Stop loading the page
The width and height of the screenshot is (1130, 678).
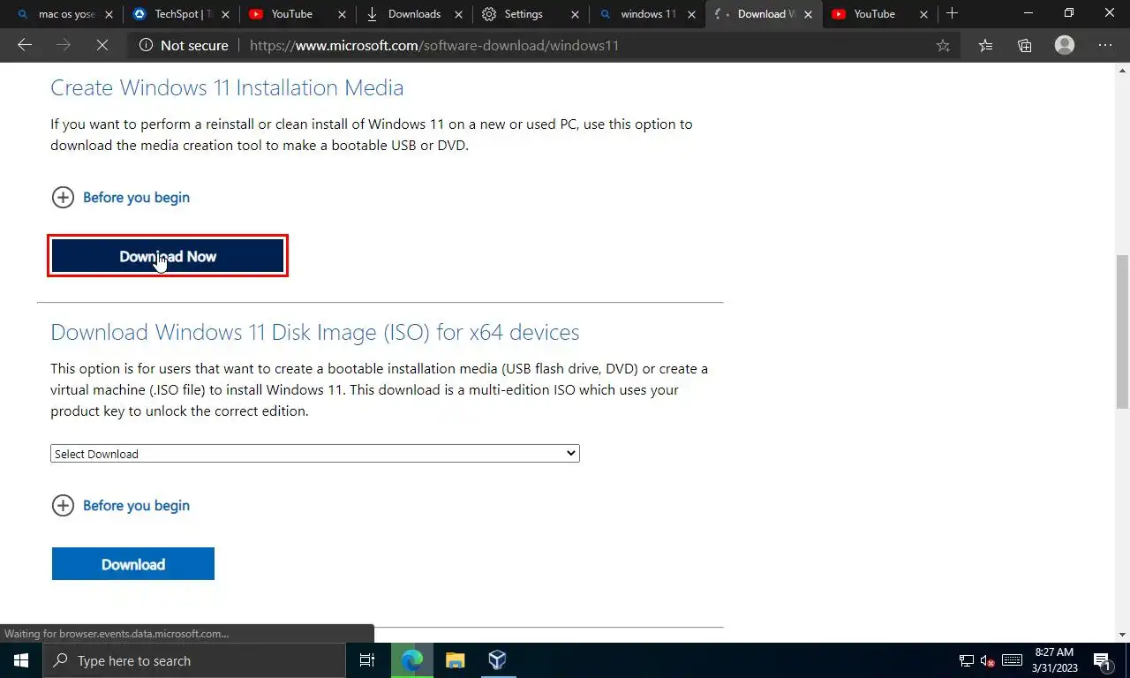click(x=102, y=45)
